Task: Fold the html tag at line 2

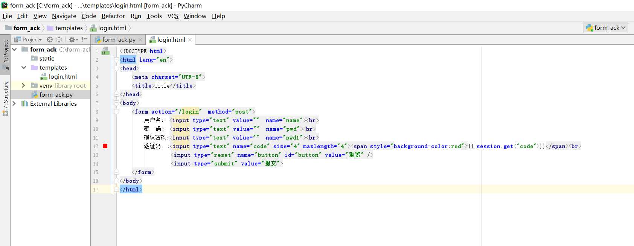Action: pos(116,60)
